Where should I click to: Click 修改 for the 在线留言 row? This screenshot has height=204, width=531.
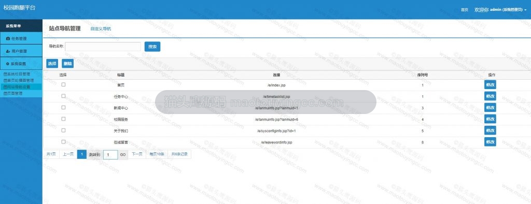click(490, 142)
